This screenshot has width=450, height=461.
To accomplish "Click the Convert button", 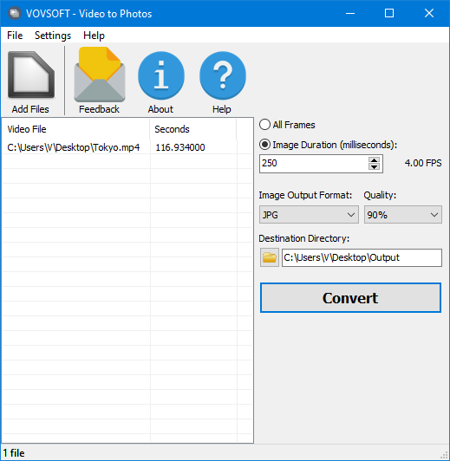I will (350, 298).
